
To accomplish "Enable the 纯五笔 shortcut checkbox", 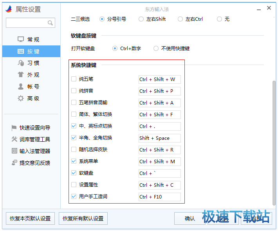I will (74, 79).
